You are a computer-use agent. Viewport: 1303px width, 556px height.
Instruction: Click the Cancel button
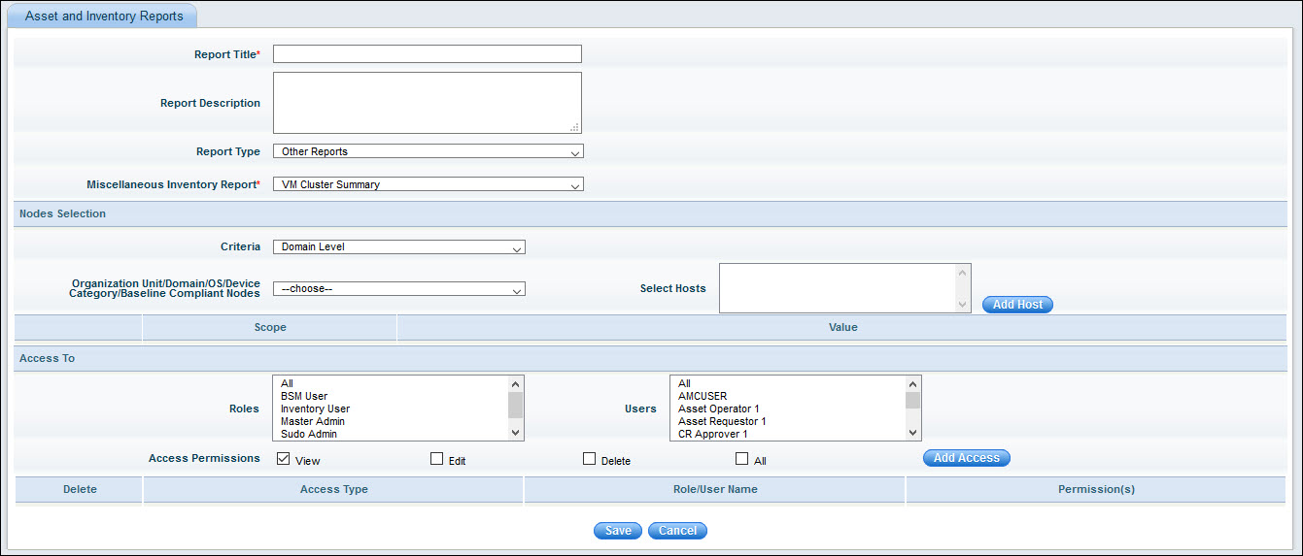pyautogui.click(x=677, y=531)
